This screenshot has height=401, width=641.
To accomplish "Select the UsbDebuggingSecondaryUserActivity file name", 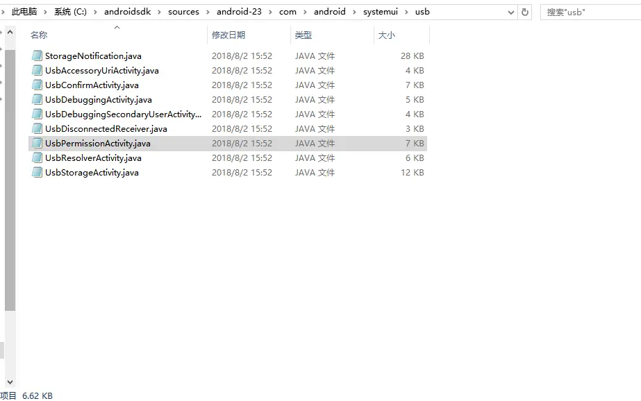I will tap(123, 114).
